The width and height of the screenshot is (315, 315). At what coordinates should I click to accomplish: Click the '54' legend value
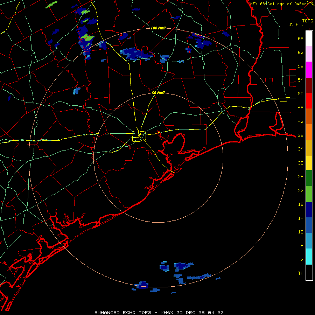pyautogui.click(x=301, y=80)
